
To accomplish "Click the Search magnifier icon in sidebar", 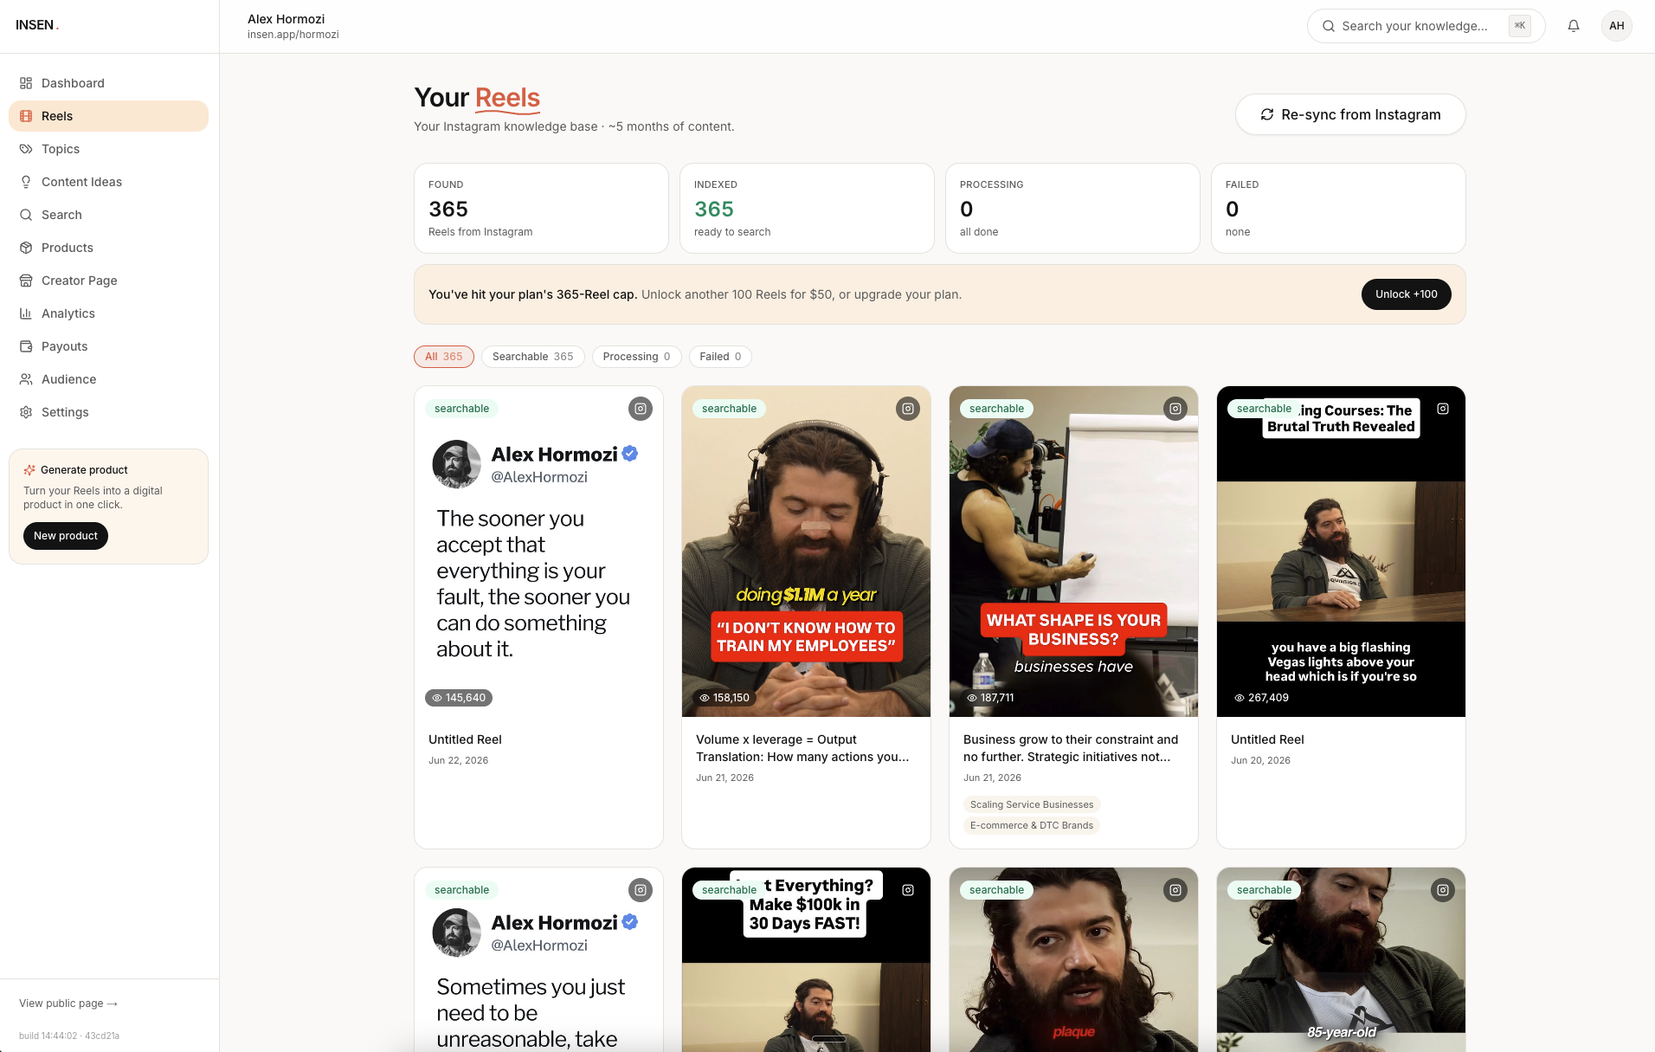I will [26, 215].
